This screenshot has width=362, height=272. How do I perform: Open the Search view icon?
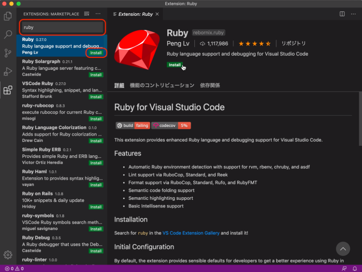tap(8, 34)
